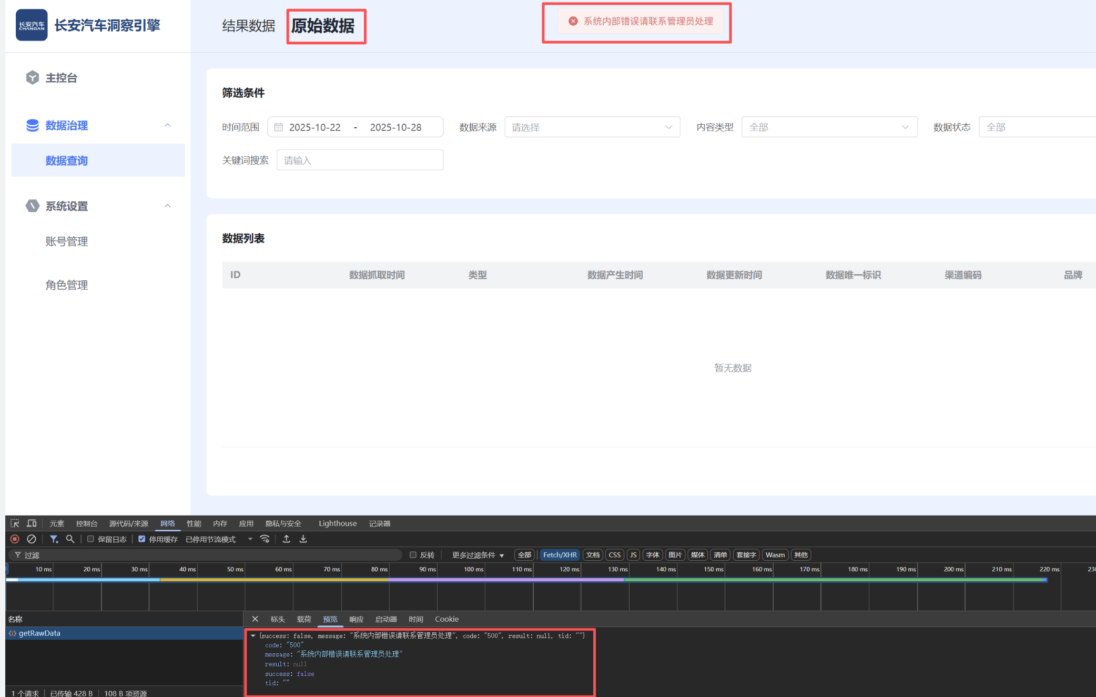The image size is (1096, 697).
Task: Open network conditions wifi icon
Action: (x=265, y=539)
